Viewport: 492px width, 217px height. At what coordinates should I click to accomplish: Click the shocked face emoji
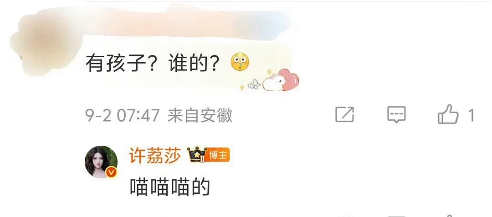(x=240, y=62)
